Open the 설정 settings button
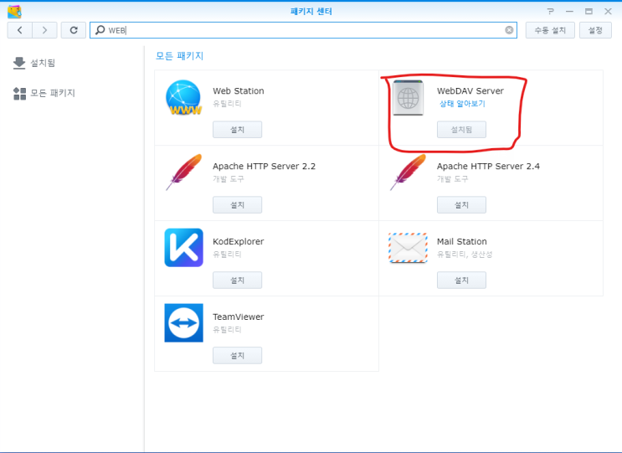The width and height of the screenshot is (622, 453). click(x=595, y=30)
